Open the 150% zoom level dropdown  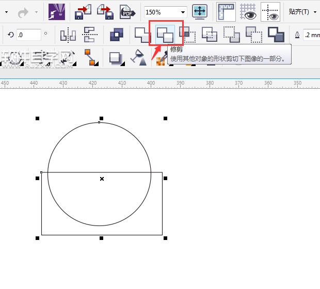(183, 12)
